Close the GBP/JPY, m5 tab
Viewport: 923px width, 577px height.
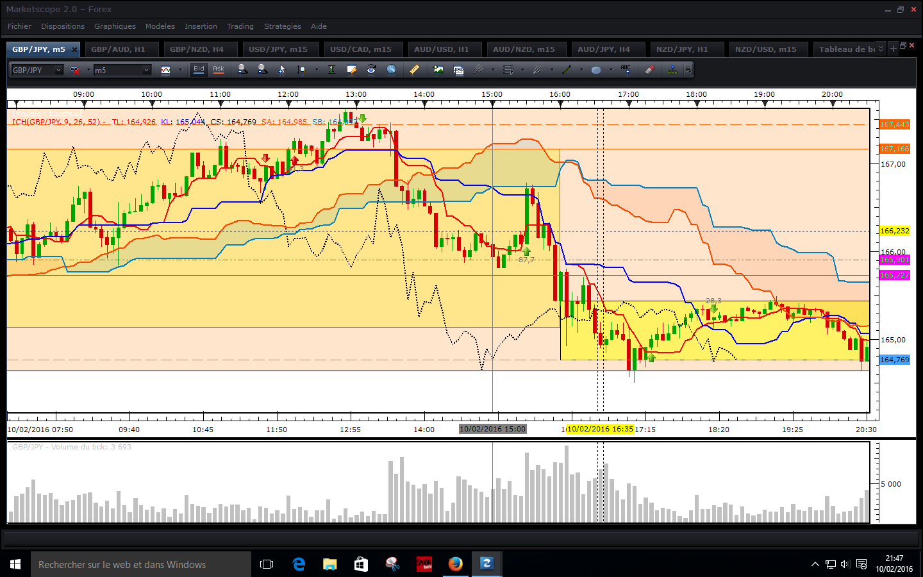[x=74, y=49]
